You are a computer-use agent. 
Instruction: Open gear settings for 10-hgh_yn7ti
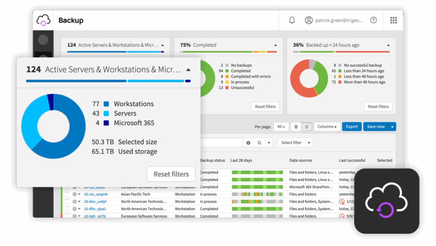(74, 216)
